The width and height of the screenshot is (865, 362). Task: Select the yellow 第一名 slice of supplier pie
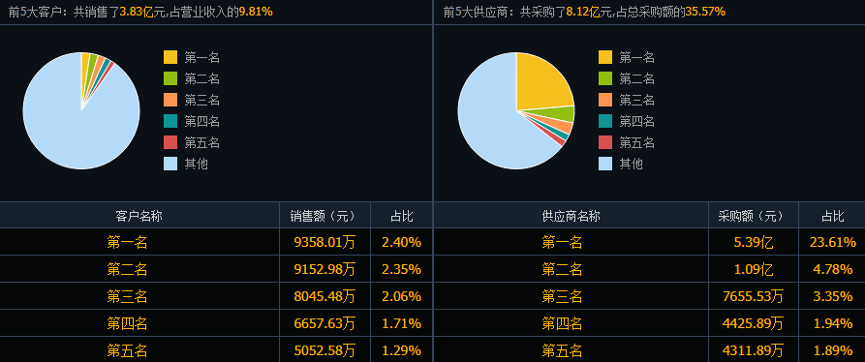coord(543,82)
